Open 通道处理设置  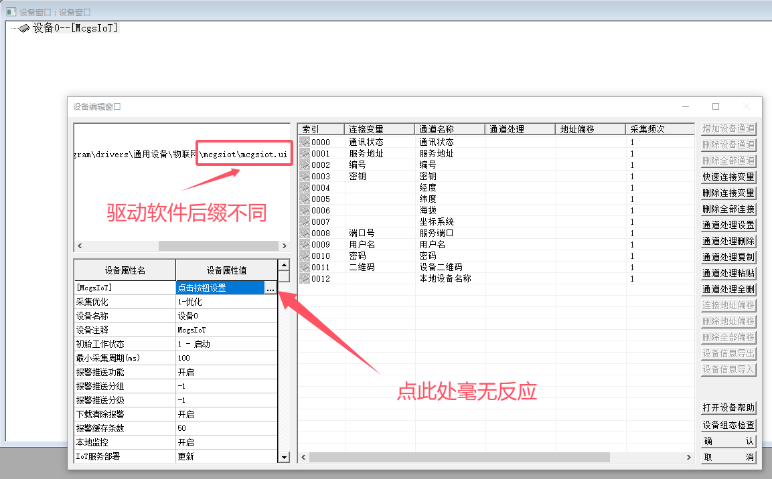tap(728, 225)
